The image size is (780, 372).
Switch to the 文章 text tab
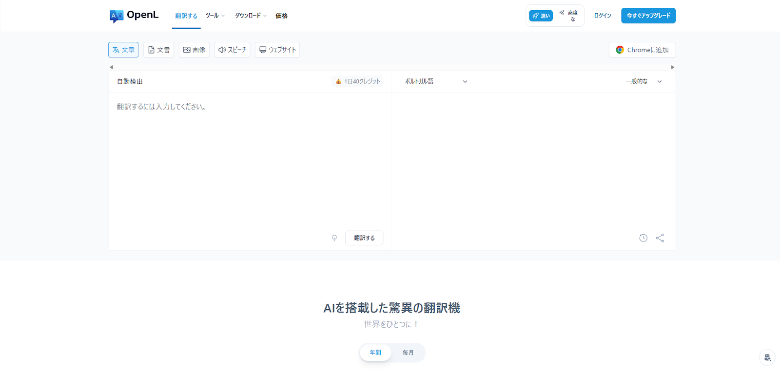(x=123, y=50)
